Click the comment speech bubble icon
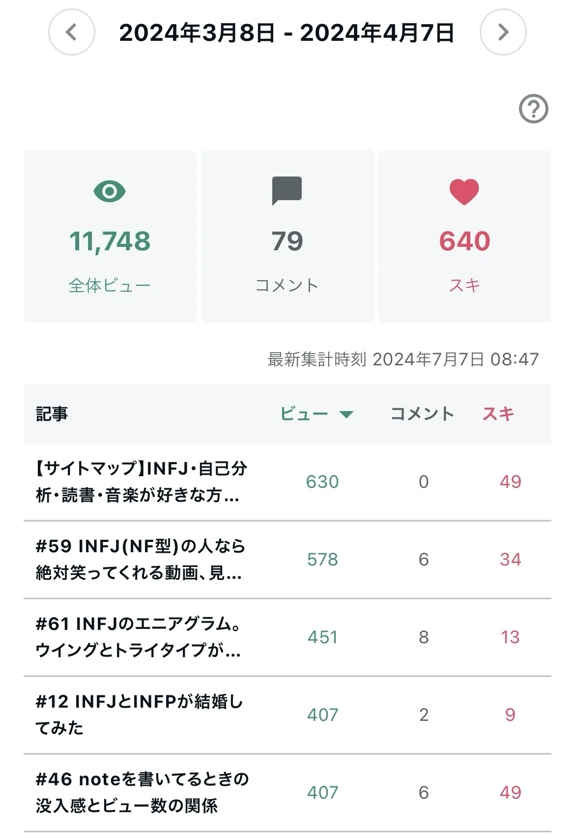The width and height of the screenshot is (575, 834). click(x=287, y=191)
